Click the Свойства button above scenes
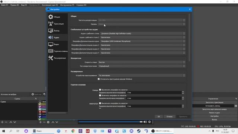The image size is (238, 134). 36,94
